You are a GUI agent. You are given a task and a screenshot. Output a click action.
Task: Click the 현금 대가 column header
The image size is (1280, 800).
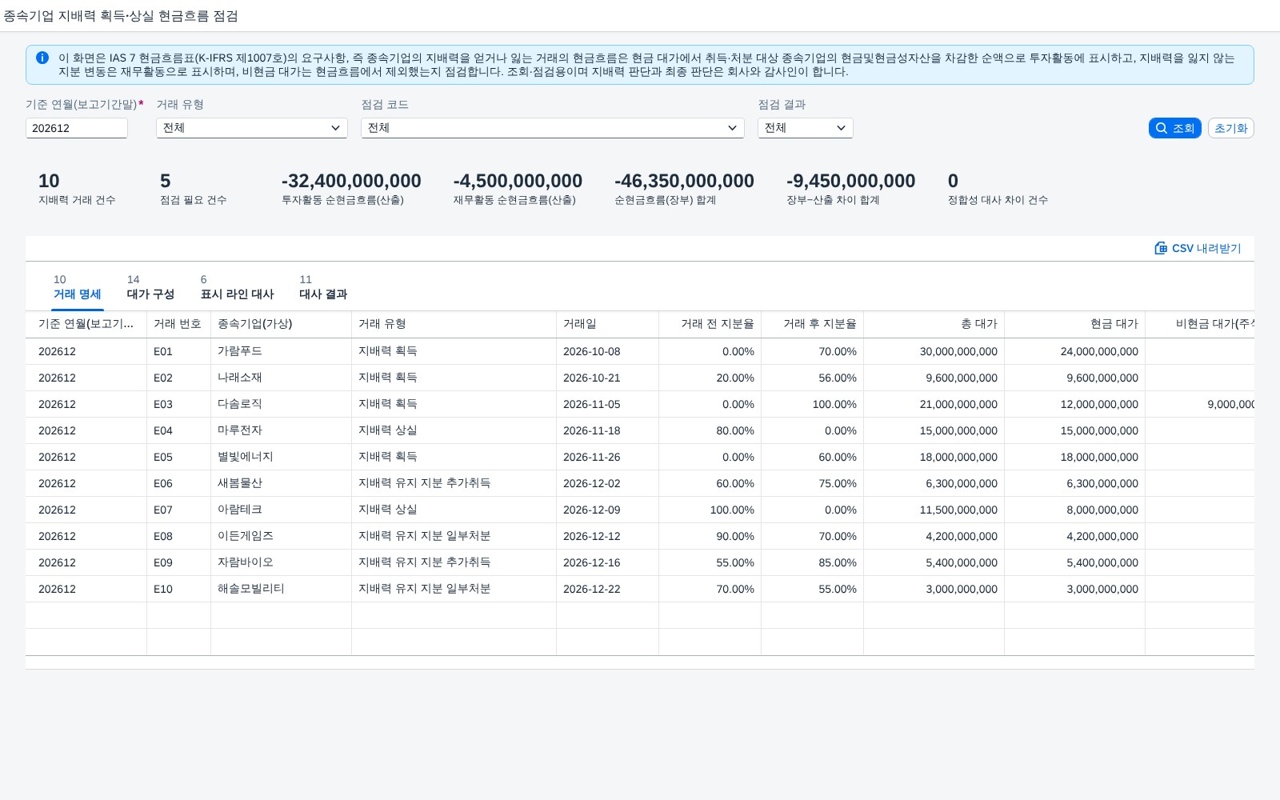1074,324
